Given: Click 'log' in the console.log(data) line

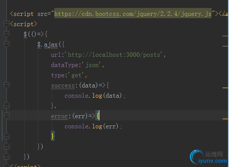Looking at the screenshot, I should pos(97,96).
